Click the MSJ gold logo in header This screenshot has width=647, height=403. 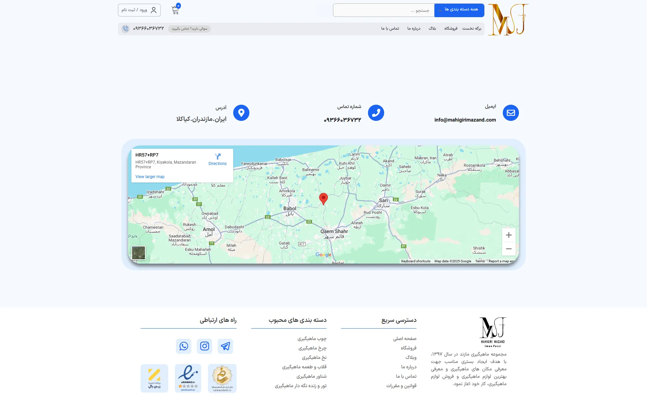pos(508,20)
